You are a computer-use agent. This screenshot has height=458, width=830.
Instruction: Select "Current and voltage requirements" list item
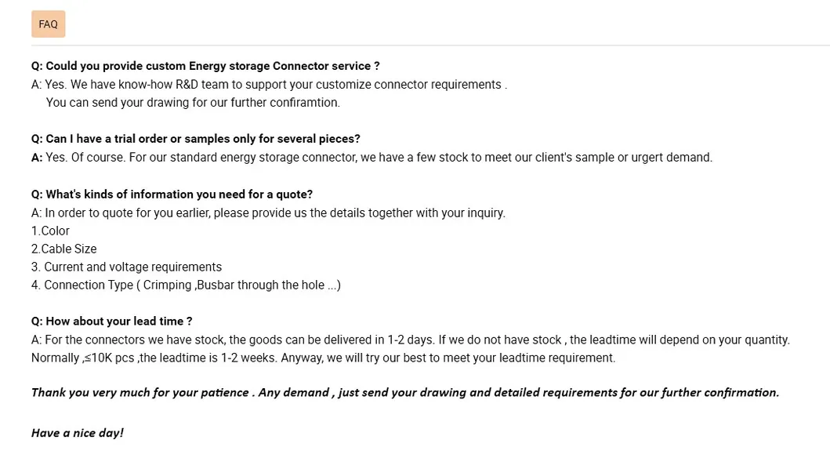pos(126,267)
